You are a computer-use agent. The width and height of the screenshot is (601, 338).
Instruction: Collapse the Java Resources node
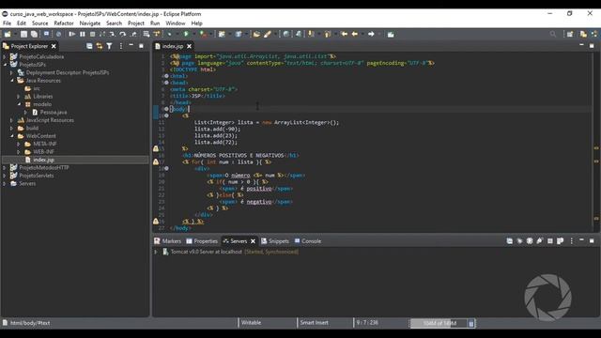coord(11,81)
